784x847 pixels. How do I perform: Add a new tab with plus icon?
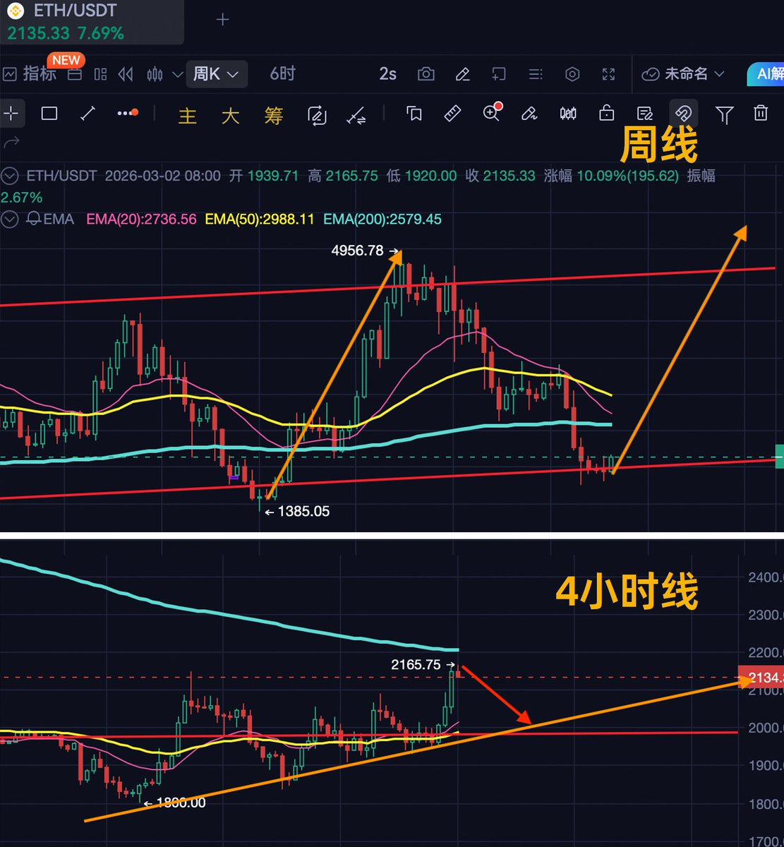(222, 20)
